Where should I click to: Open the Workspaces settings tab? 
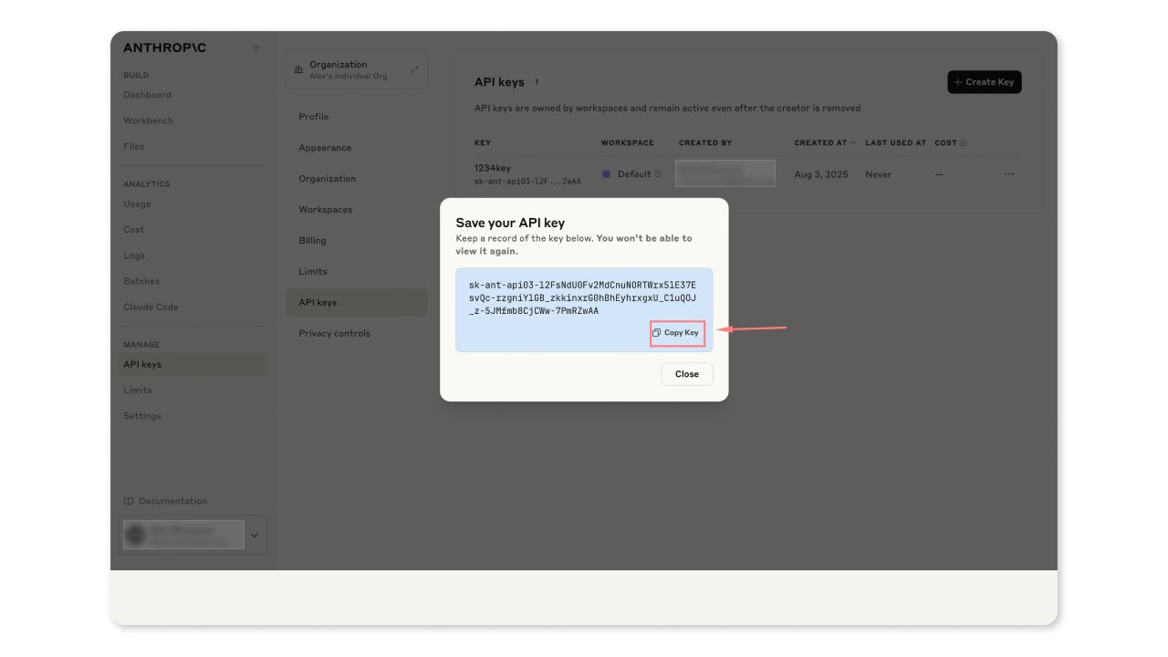(326, 210)
